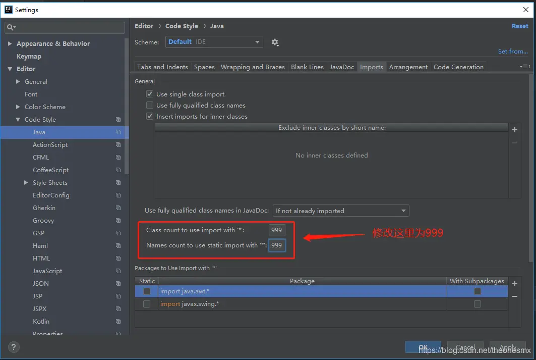Click the search magnifier icon in settings
This screenshot has height=360, width=536.
pyautogui.click(x=11, y=27)
